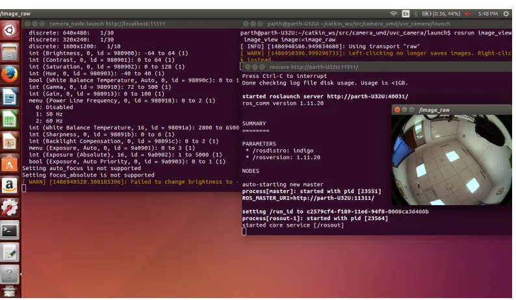The image size is (516, 300).
Task: Click the 'Failed to change brightness' warning
Action: coord(131,182)
